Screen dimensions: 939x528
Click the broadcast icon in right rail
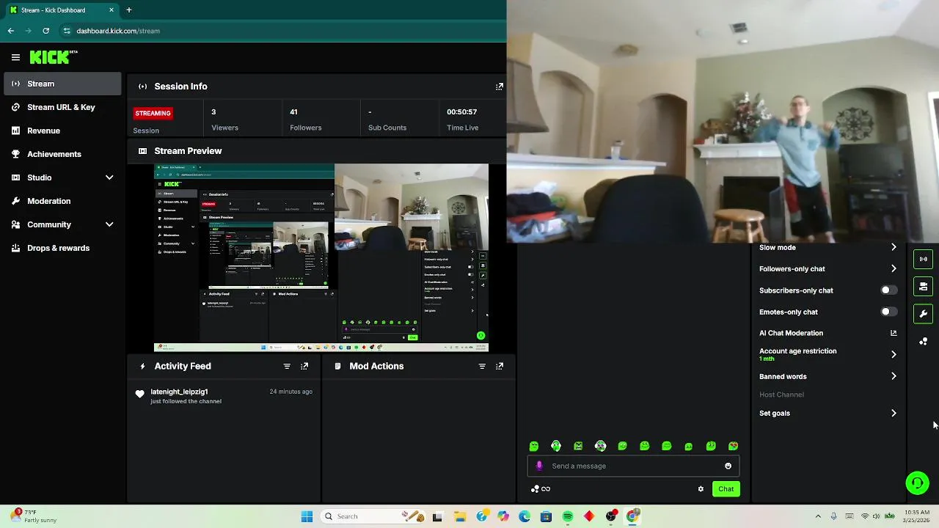[x=924, y=259]
